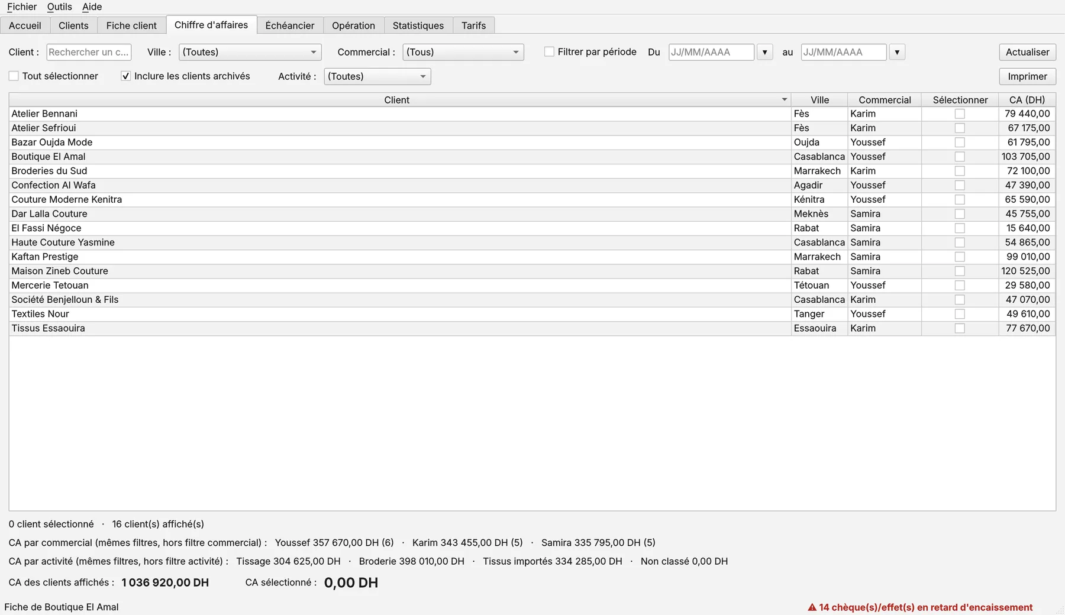Click the Imprimer button
Screen dimensions: 1065x615
point(1027,76)
